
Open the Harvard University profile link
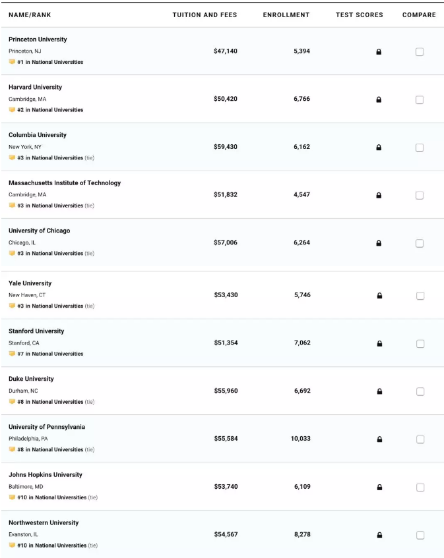(35, 87)
